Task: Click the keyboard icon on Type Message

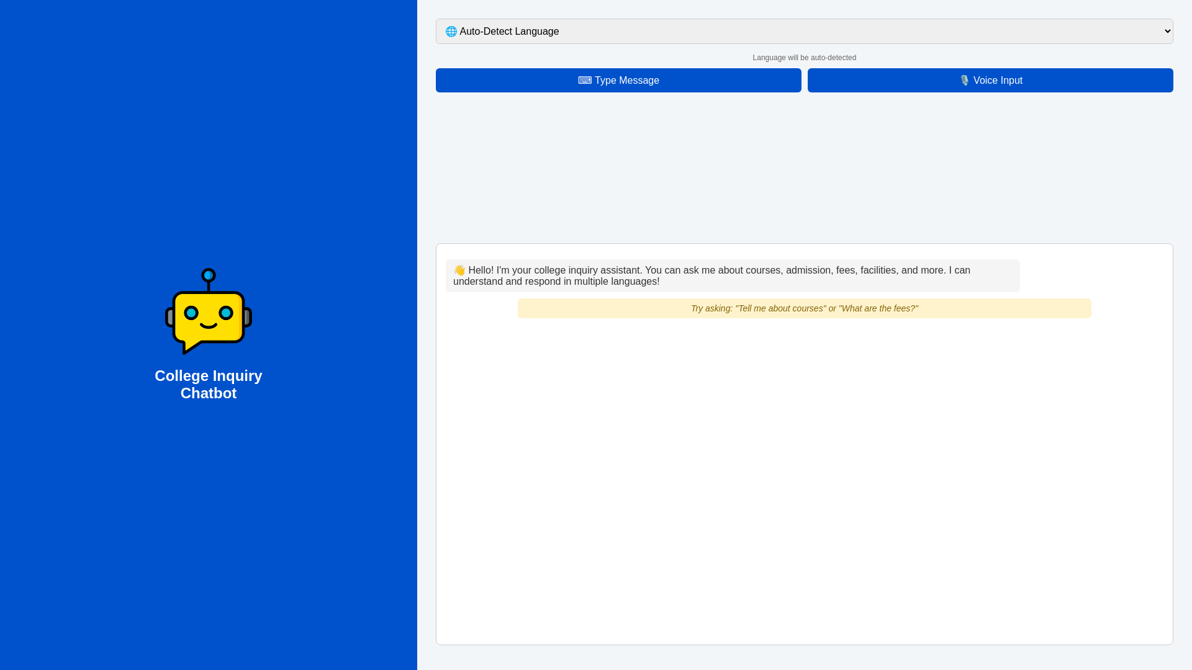Action: pyautogui.click(x=585, y=81)
